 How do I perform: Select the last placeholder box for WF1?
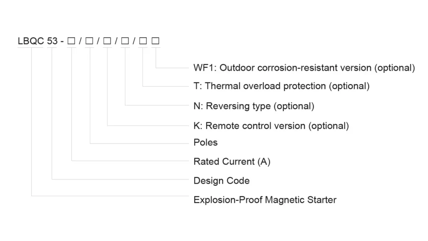click(155, 41)
